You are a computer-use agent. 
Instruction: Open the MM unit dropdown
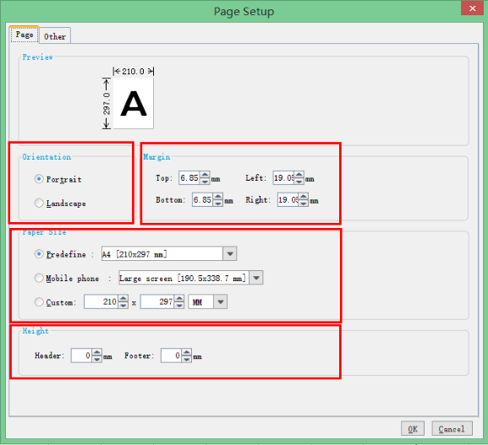221,301
